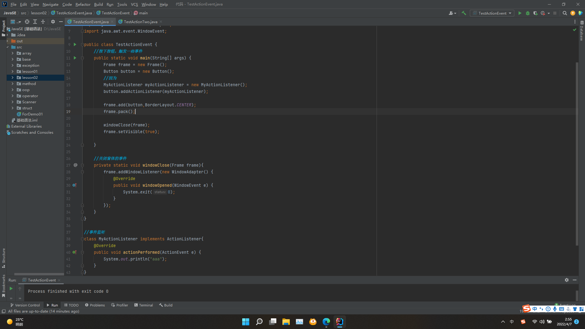585x329 pixels.
Task: Click Select Opened File target icon
Action: pyautogui.click(x=27, y=22)
